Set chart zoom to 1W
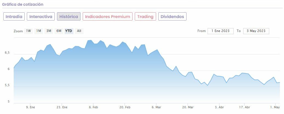284x114 pixels. [x=28, y=31]
